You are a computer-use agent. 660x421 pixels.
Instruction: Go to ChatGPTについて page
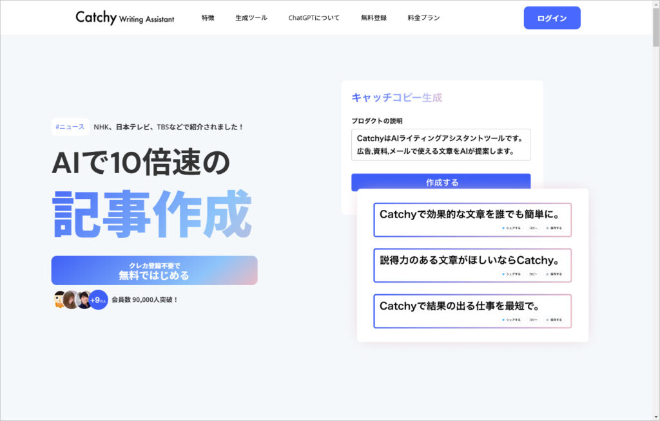[314, 17]
